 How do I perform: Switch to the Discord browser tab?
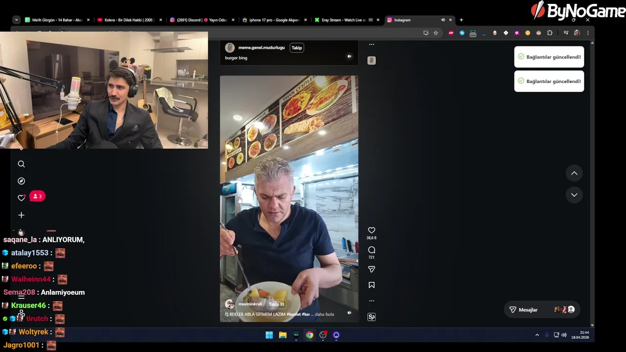(201, 20)
